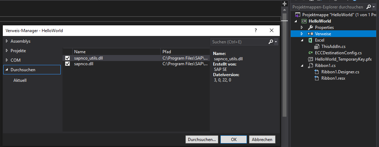Open help with the question mark button

256,31
